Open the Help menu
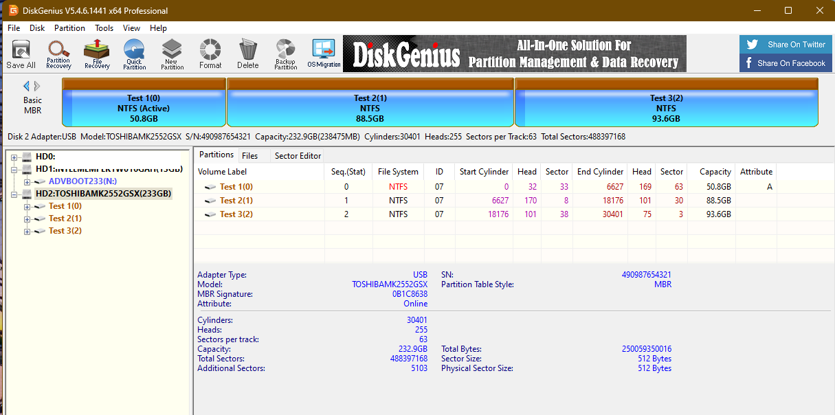Viewport: 835px width, 415px height. coord(158,28)
